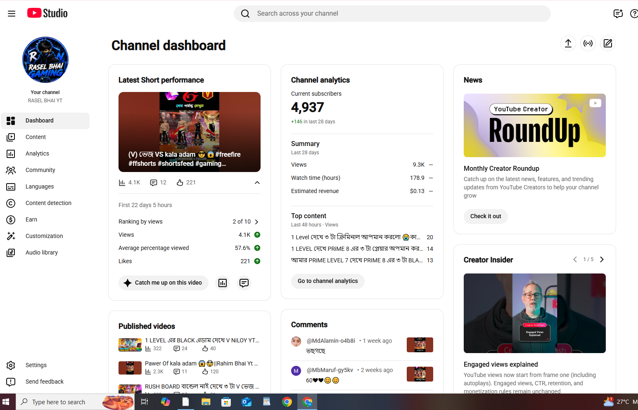Screen dimensions: 638x410
Task: Collapse the latest Short performance details
Action: 257,183
